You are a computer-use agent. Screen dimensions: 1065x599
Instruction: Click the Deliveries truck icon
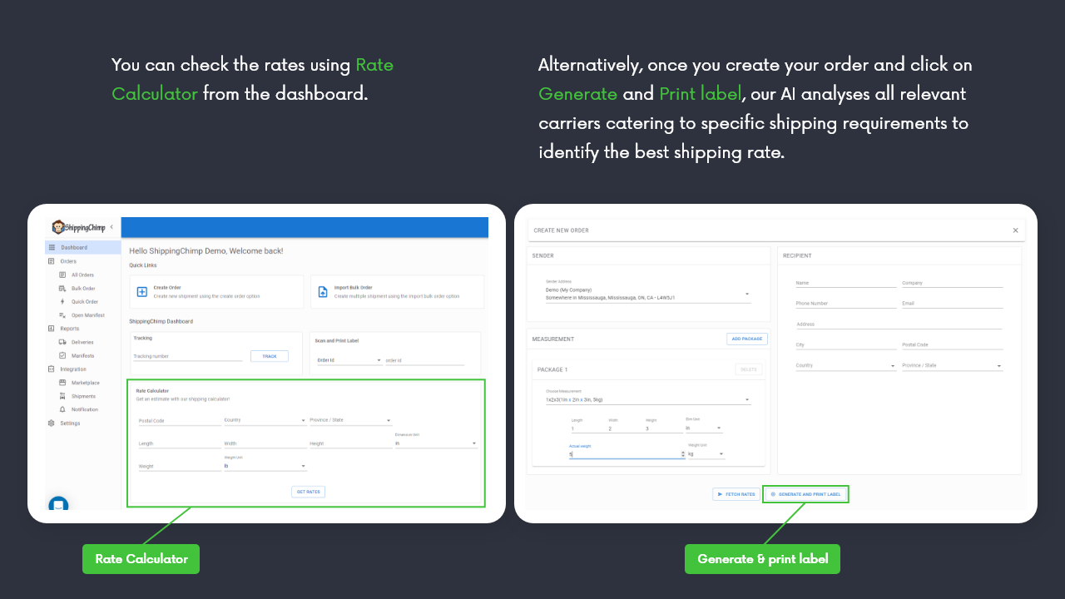[x=62, y=342]
